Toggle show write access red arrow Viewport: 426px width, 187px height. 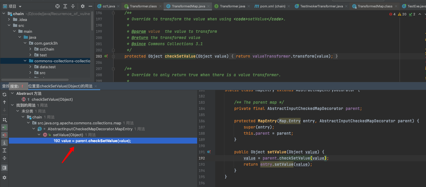4,135
